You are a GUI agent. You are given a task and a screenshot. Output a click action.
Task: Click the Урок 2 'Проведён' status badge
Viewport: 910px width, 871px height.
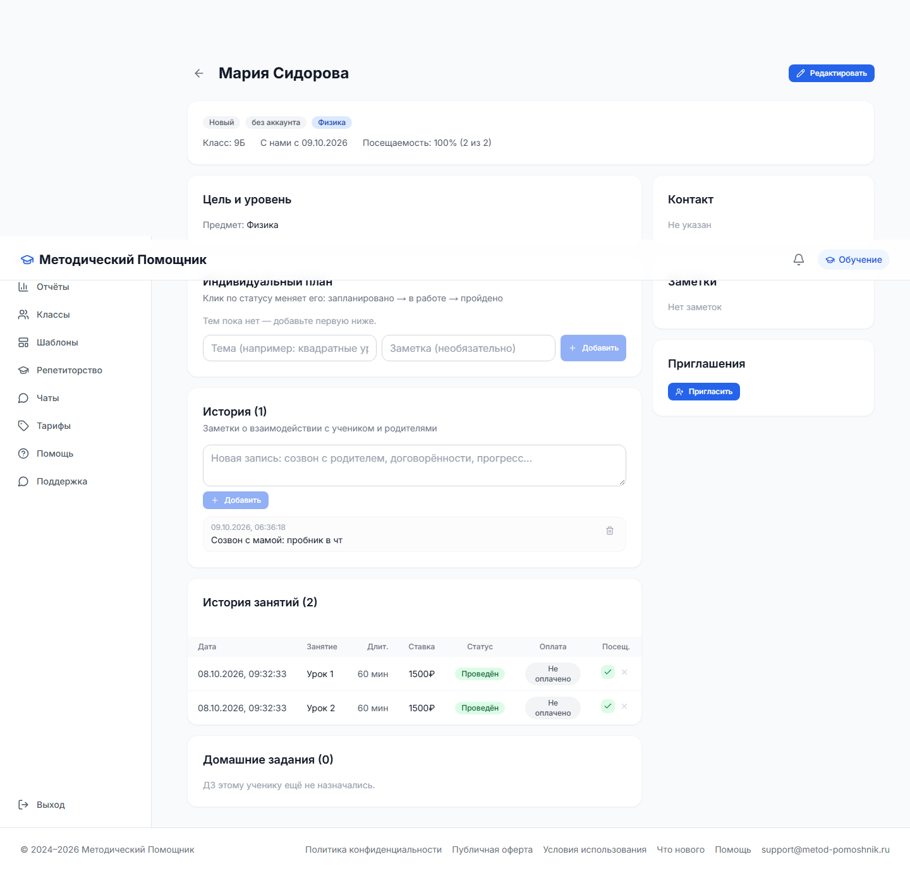pos(480,708)
